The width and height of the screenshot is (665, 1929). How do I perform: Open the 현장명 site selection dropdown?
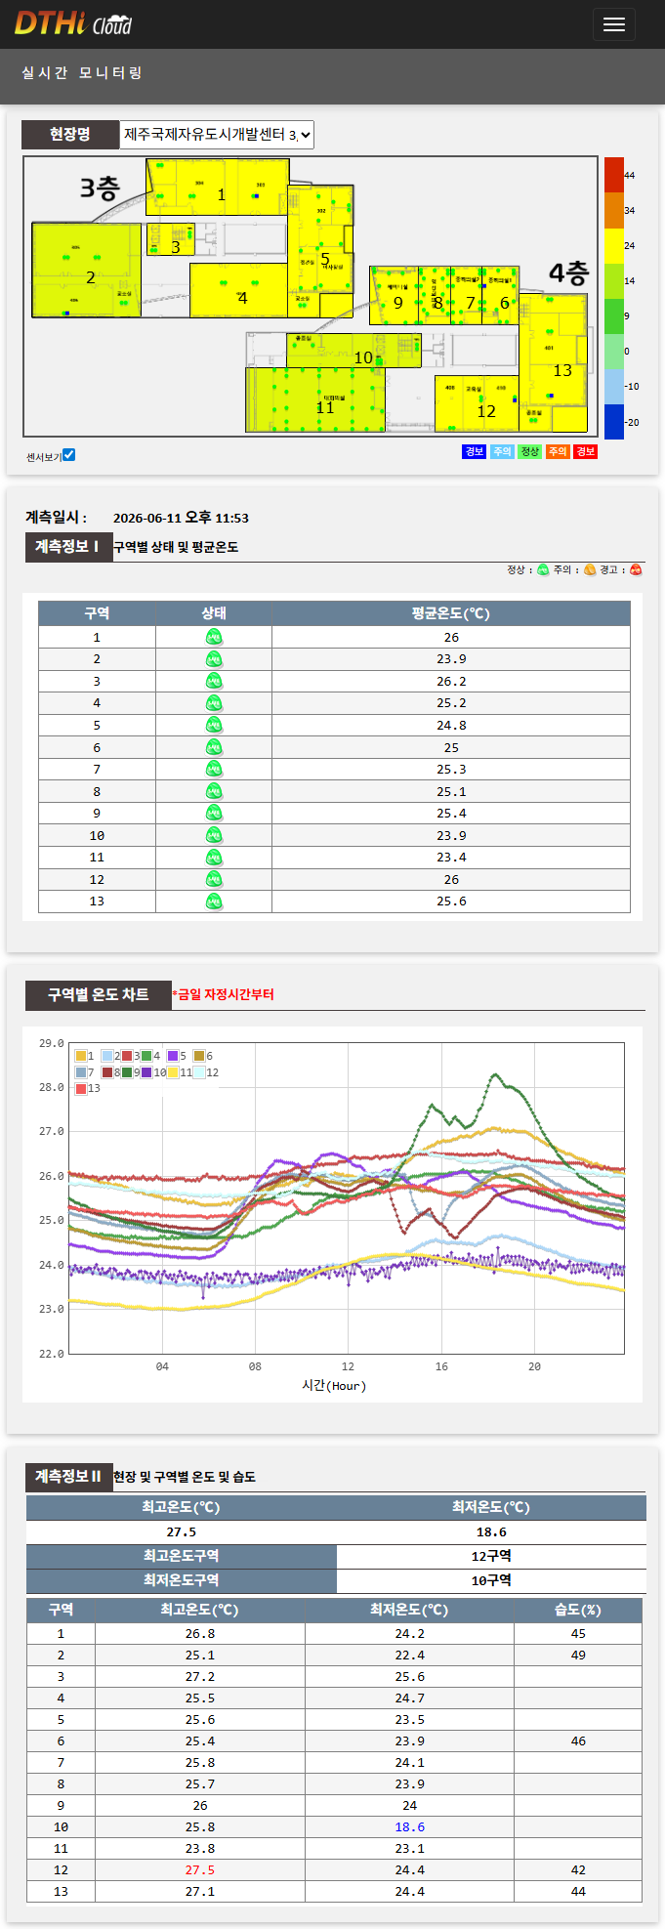coord(217,134)
